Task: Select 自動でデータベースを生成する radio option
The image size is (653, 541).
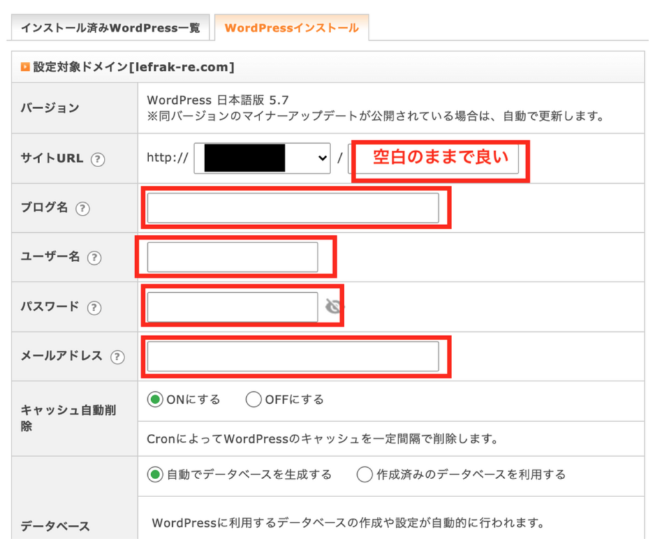Action: [x=155, y=475]
